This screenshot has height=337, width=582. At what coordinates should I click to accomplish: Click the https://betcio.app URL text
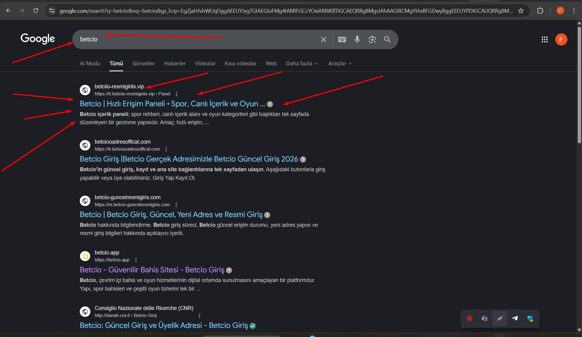click(112, 260)
